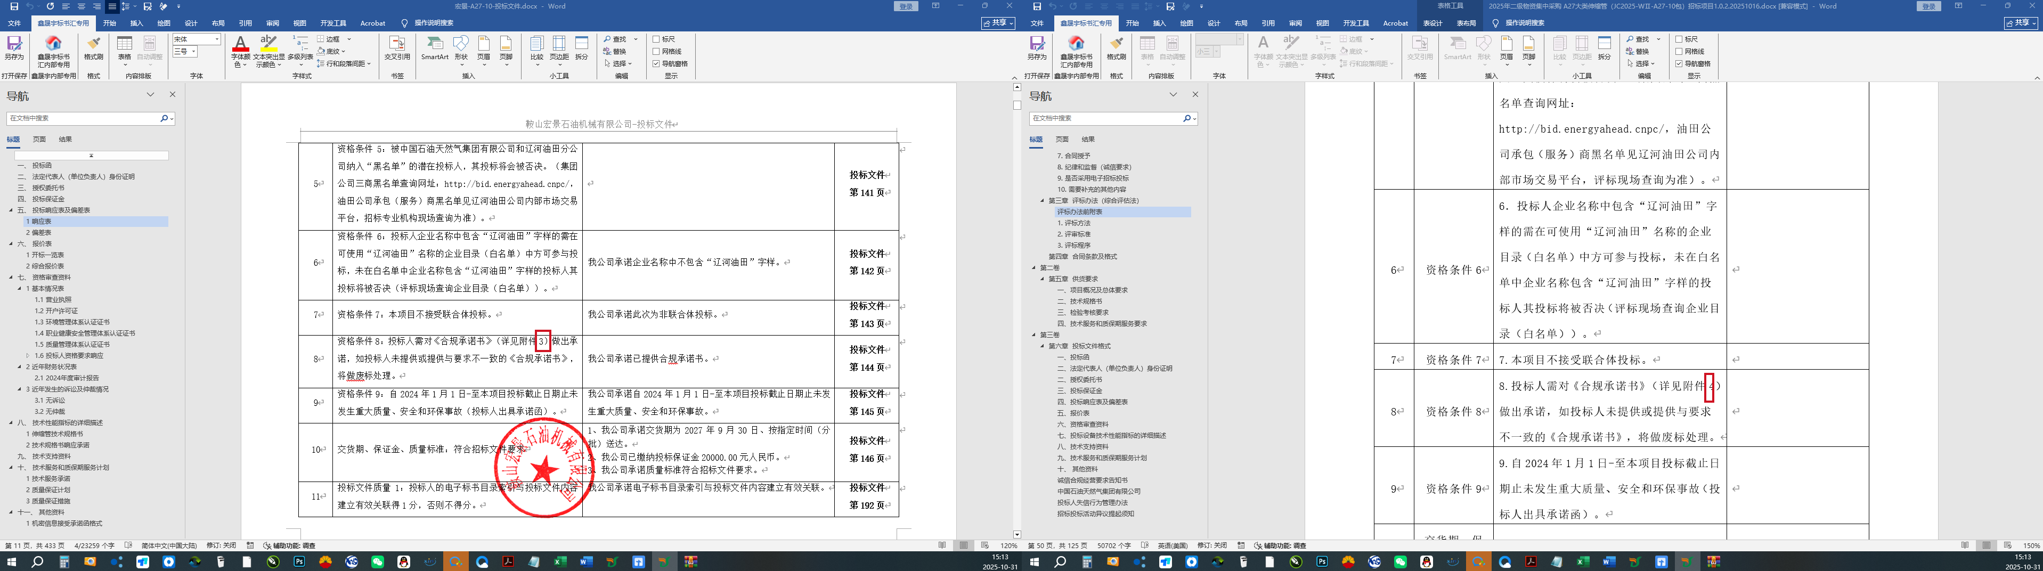This screenshot has height=571, width=2043.
Task: Save document via left window quick-access icon
Action: pos(13,6)
